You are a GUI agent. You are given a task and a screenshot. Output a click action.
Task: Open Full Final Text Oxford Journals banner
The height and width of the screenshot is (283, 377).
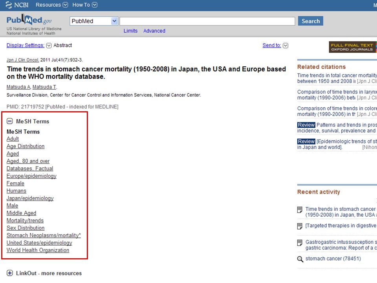coord(353,47)
